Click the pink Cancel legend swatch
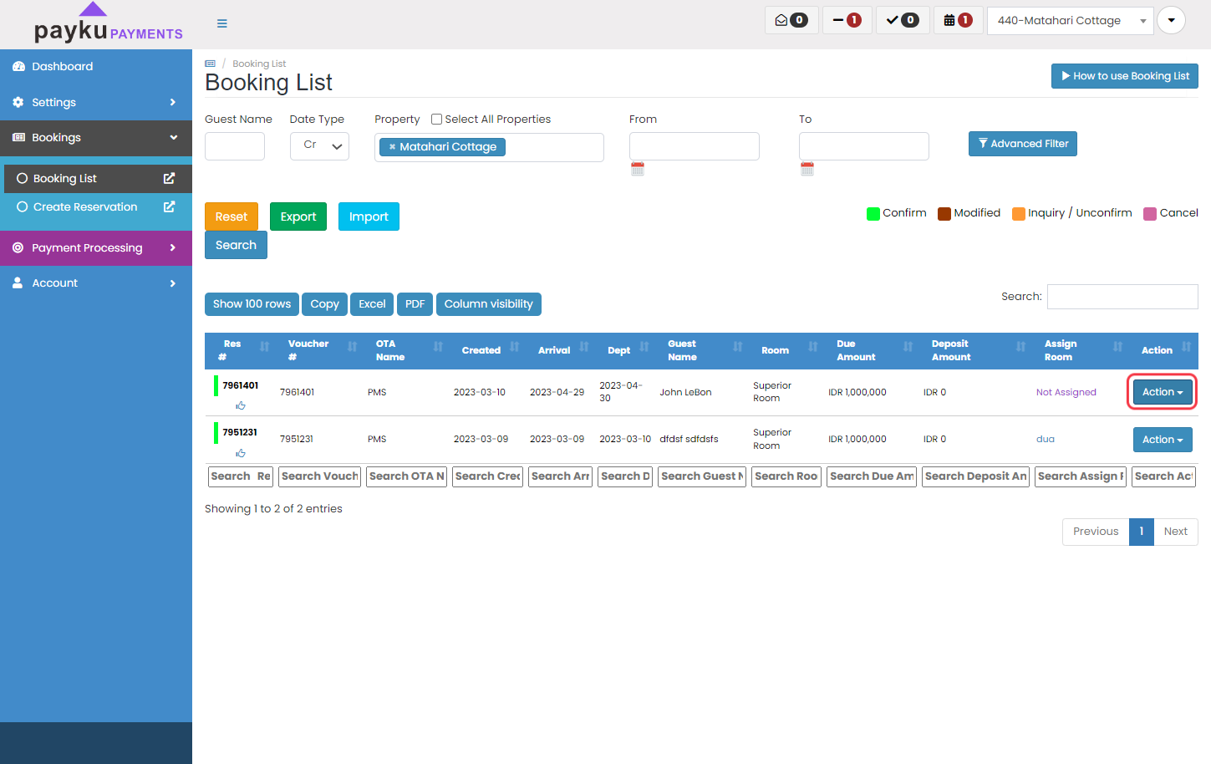Viewport: 1211px width, 764px height. click(1150, 213)
